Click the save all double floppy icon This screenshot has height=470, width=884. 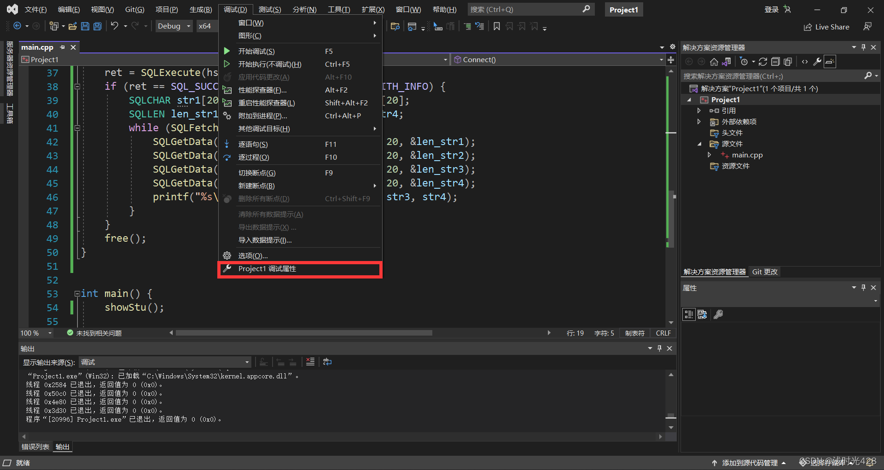(98, 26)
